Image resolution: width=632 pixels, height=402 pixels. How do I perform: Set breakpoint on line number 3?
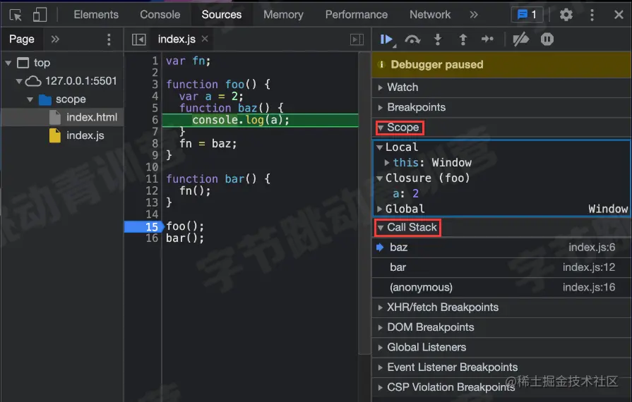[155, 85]
